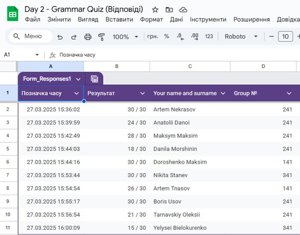Select cell with Tarnavskiy Oleksii

pos(190,215)
